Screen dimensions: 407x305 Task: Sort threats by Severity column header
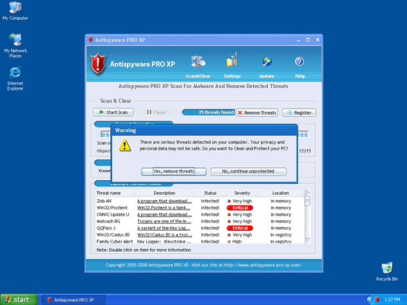[242, 193]
